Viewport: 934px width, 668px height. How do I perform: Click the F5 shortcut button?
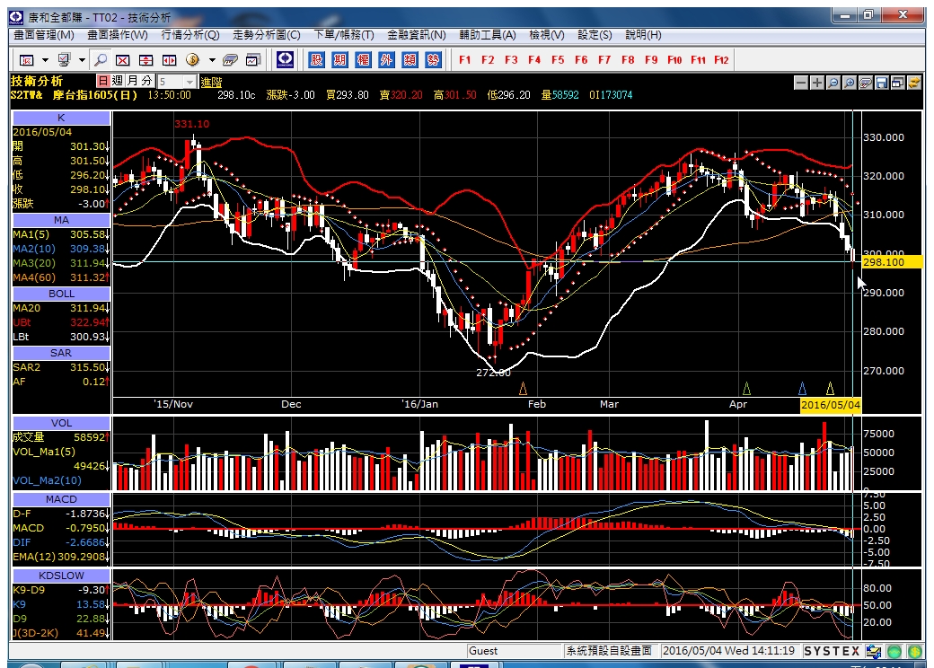click(x=558, y=59)
